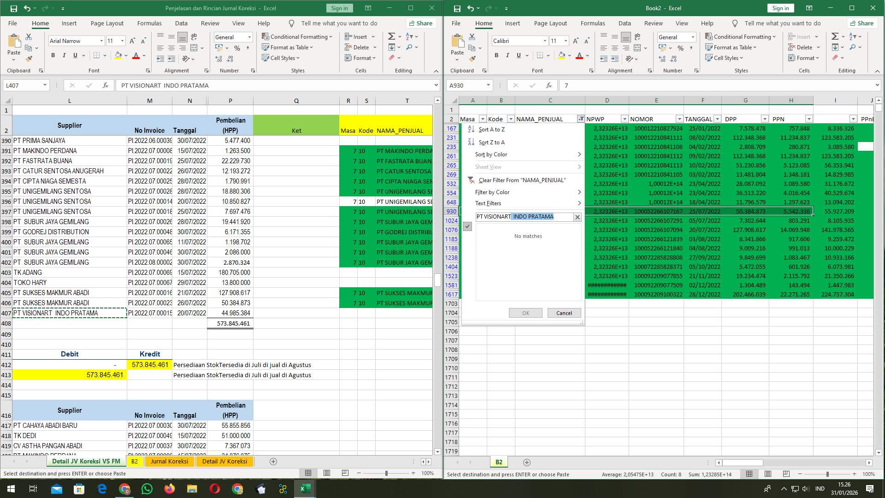The image size is (885, 498).
Task: Click OK to apply the filter
Action: pyautogui.click(x=525, y=313)
